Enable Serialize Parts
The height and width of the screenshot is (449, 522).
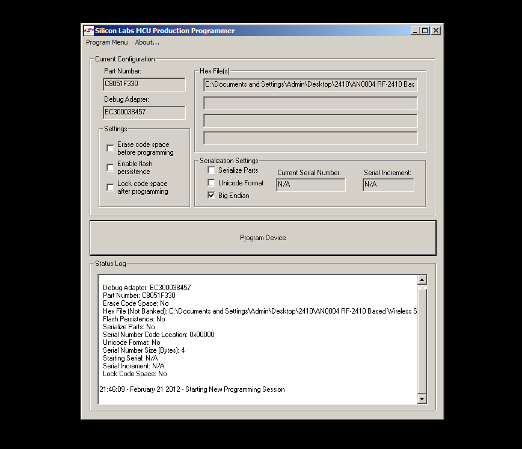click(211, 170)
